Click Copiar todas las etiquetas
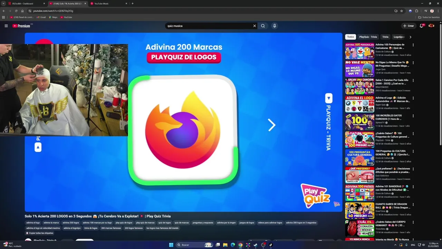Screen dimensions: 442x249 click(39, 233)
